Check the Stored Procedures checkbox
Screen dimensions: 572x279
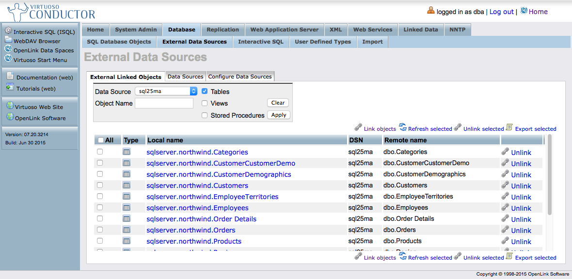[205, 115]
